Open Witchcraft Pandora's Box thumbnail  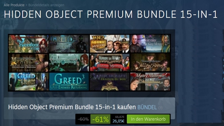(109, 81)
